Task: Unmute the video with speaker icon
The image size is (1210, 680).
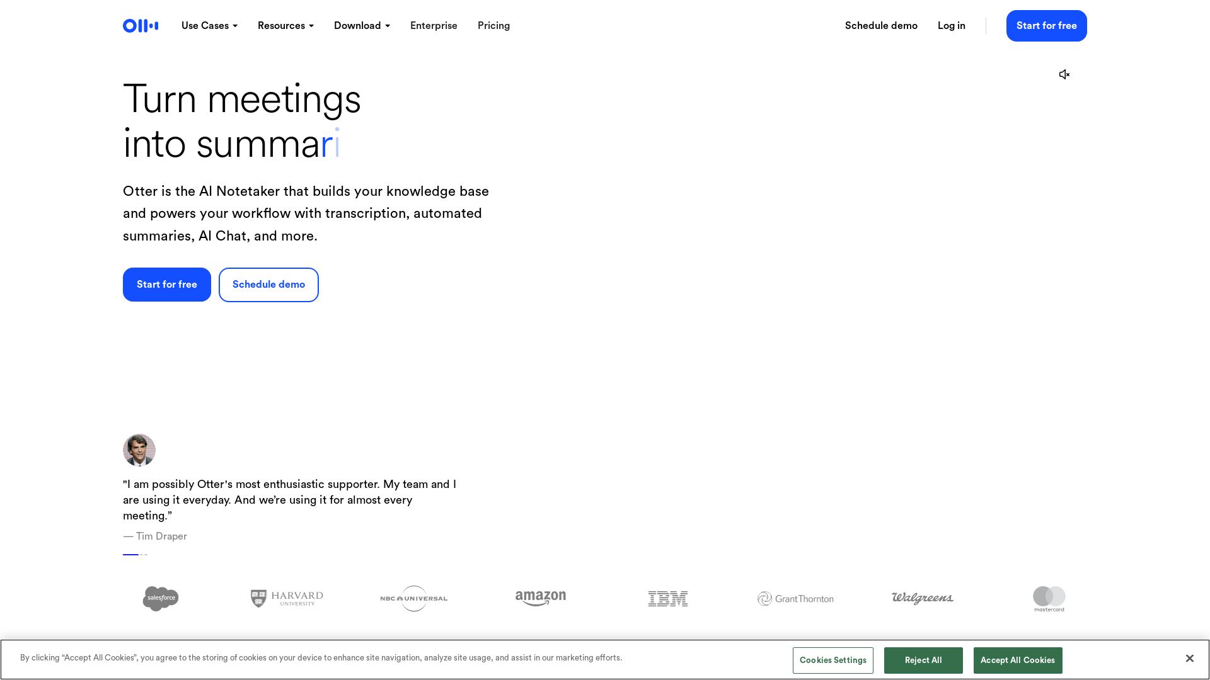Action: 1064,74
